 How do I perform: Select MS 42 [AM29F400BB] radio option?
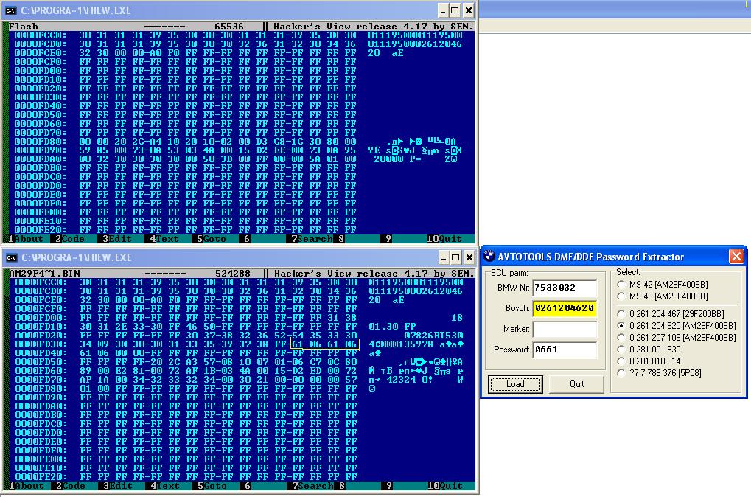pos(663,284)
